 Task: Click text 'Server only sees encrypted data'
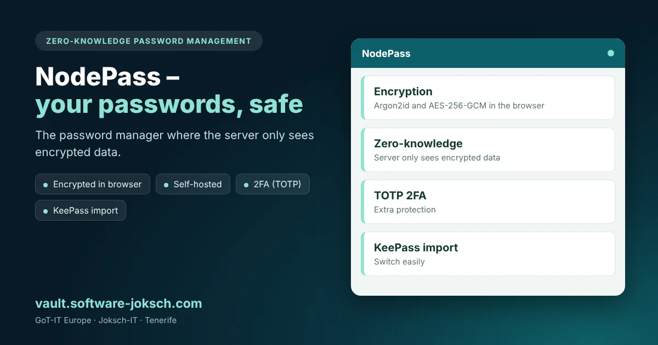point(437,158)
